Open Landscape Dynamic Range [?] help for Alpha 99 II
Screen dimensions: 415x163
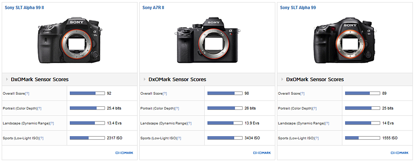coord(51,123)
